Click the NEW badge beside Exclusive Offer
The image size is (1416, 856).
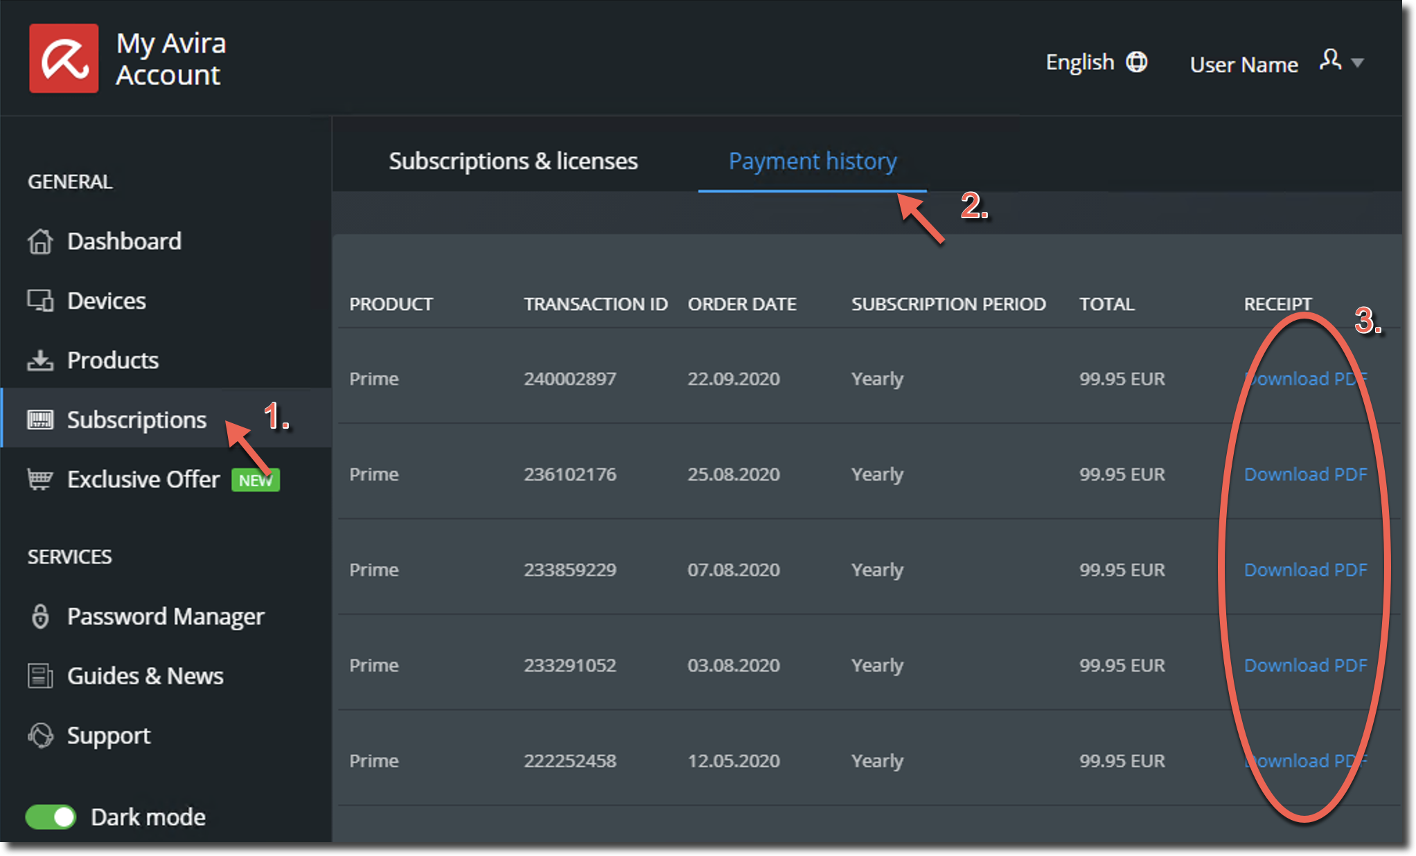(255, 480)
